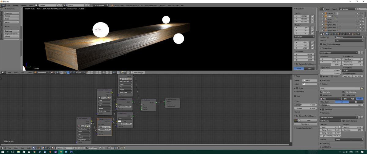Adjust the Compression 15% slider
The height and width of the screenshot is (154, 367).
pos(342,105)
